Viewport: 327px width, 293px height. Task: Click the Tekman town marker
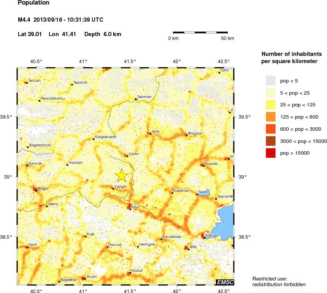click(136, 100)
